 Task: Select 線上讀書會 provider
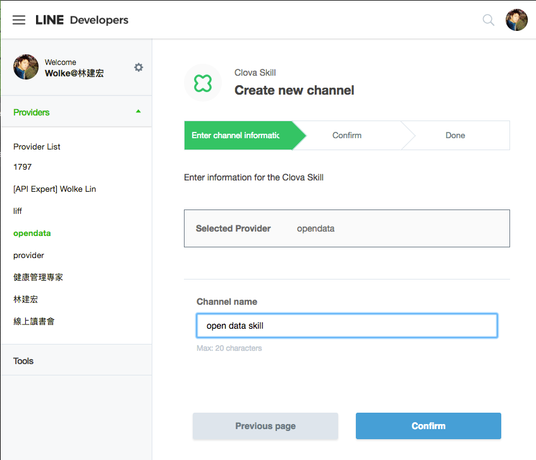click(x=34, y=321)
